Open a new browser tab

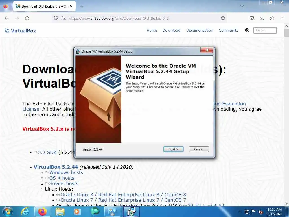pyautogui.click(x=82, y=6)
